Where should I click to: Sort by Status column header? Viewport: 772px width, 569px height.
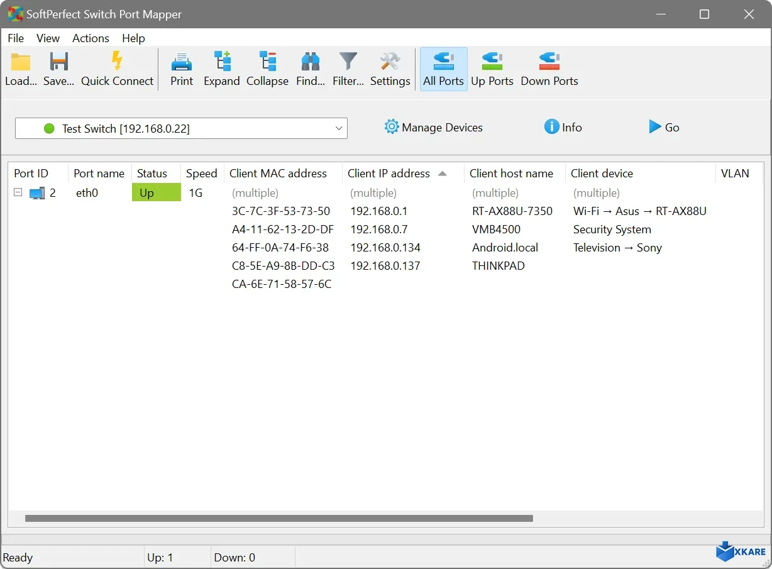156,174
